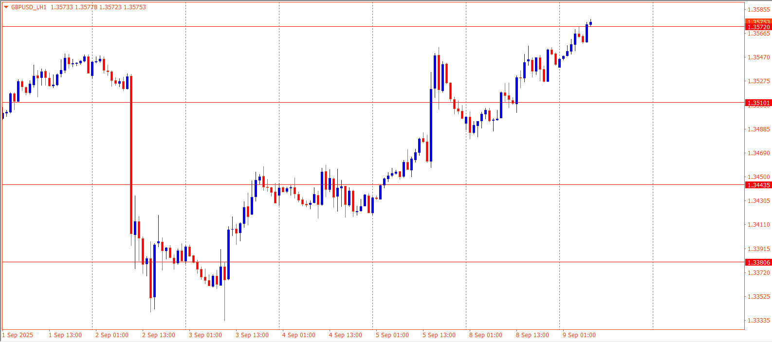
Task: Click the horizontal line at 1.35720 level
Action: tap(373, 27)
